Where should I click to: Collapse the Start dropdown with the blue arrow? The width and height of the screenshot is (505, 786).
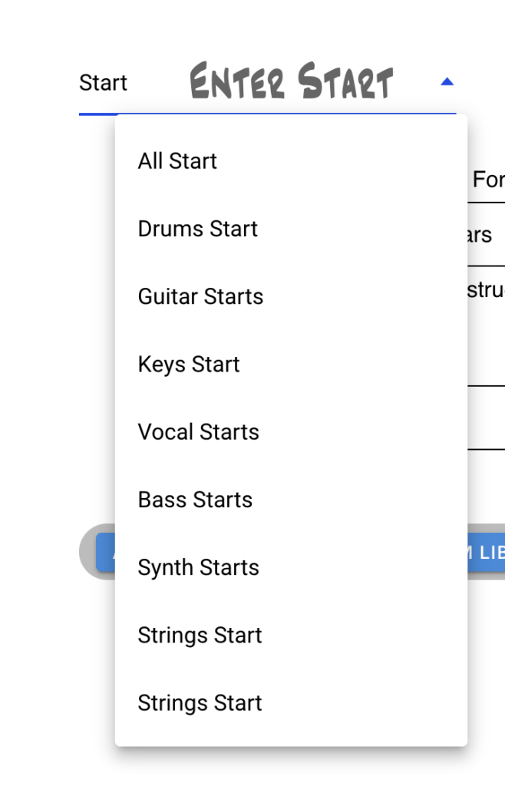447,82
